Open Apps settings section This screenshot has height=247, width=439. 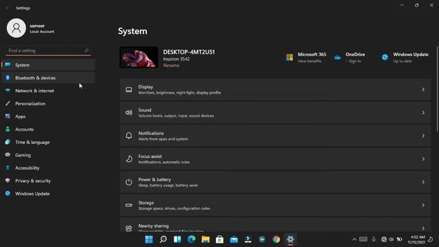[48, 117]
